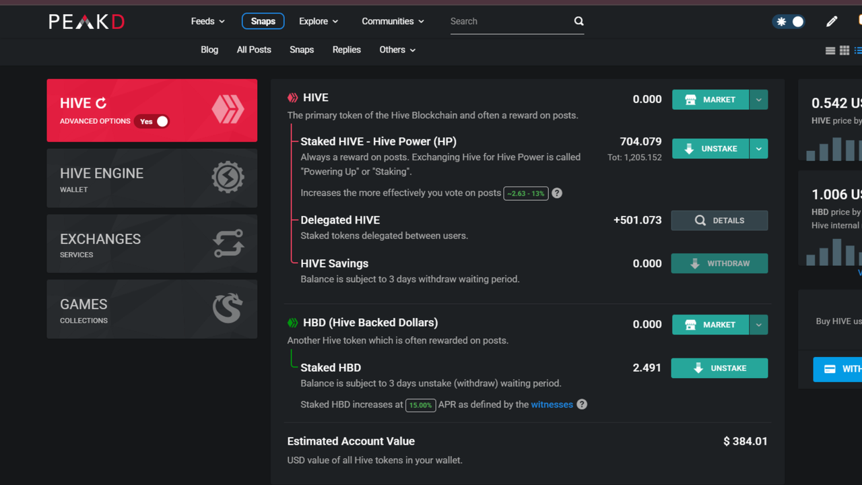Select the Exchanges Services card
This screenshot has width=862, height=485.
click(x=152, y=243)
